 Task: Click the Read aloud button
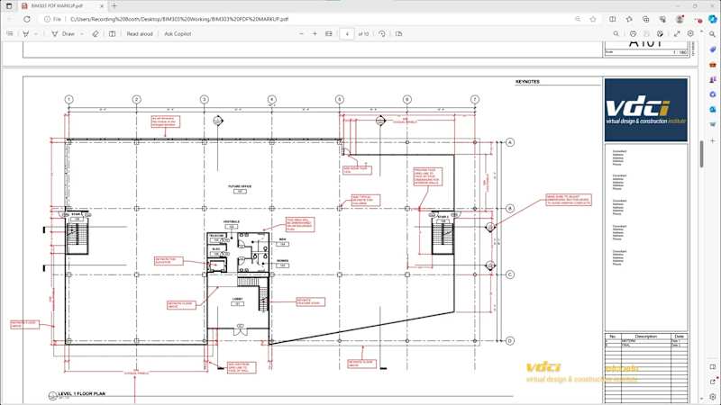(139, 33)
